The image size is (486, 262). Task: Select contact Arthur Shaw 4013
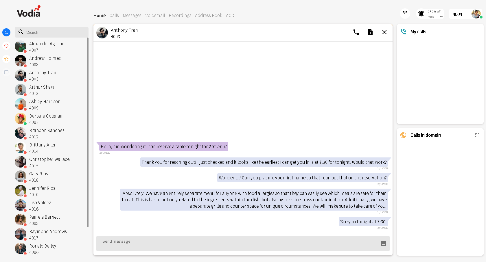pos(51,90)
